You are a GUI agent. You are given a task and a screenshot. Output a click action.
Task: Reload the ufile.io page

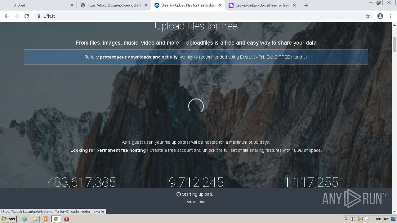tap(27, 16)
